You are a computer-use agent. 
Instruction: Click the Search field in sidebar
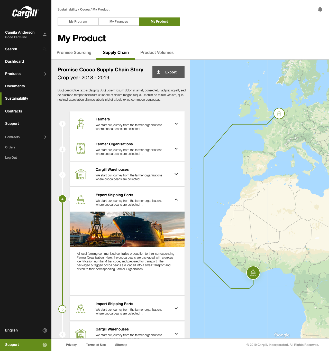[x=26, y=49]
